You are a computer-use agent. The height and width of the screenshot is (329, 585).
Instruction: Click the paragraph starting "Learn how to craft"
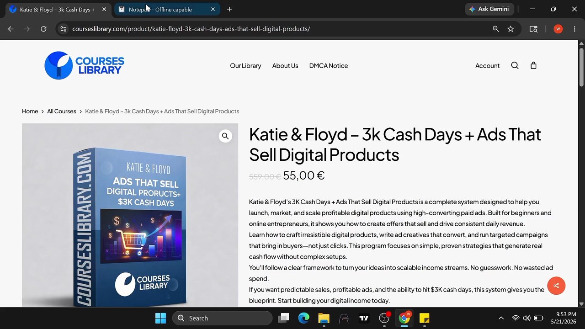399,246
